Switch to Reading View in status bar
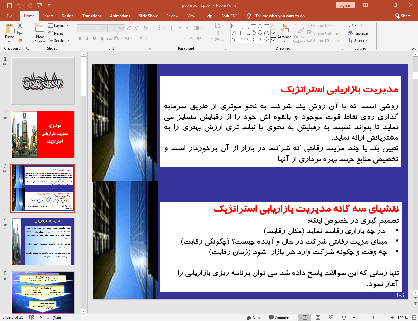The image size is (418, 321). (x=331, y=318)
